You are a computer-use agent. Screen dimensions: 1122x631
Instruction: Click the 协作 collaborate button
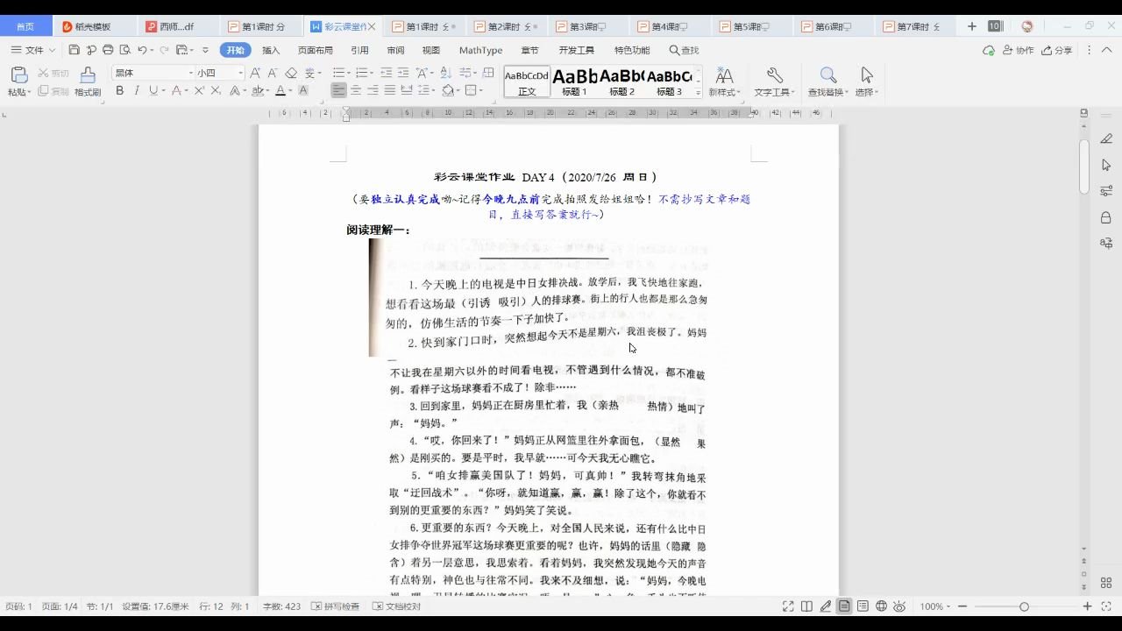click(1018, 50)
